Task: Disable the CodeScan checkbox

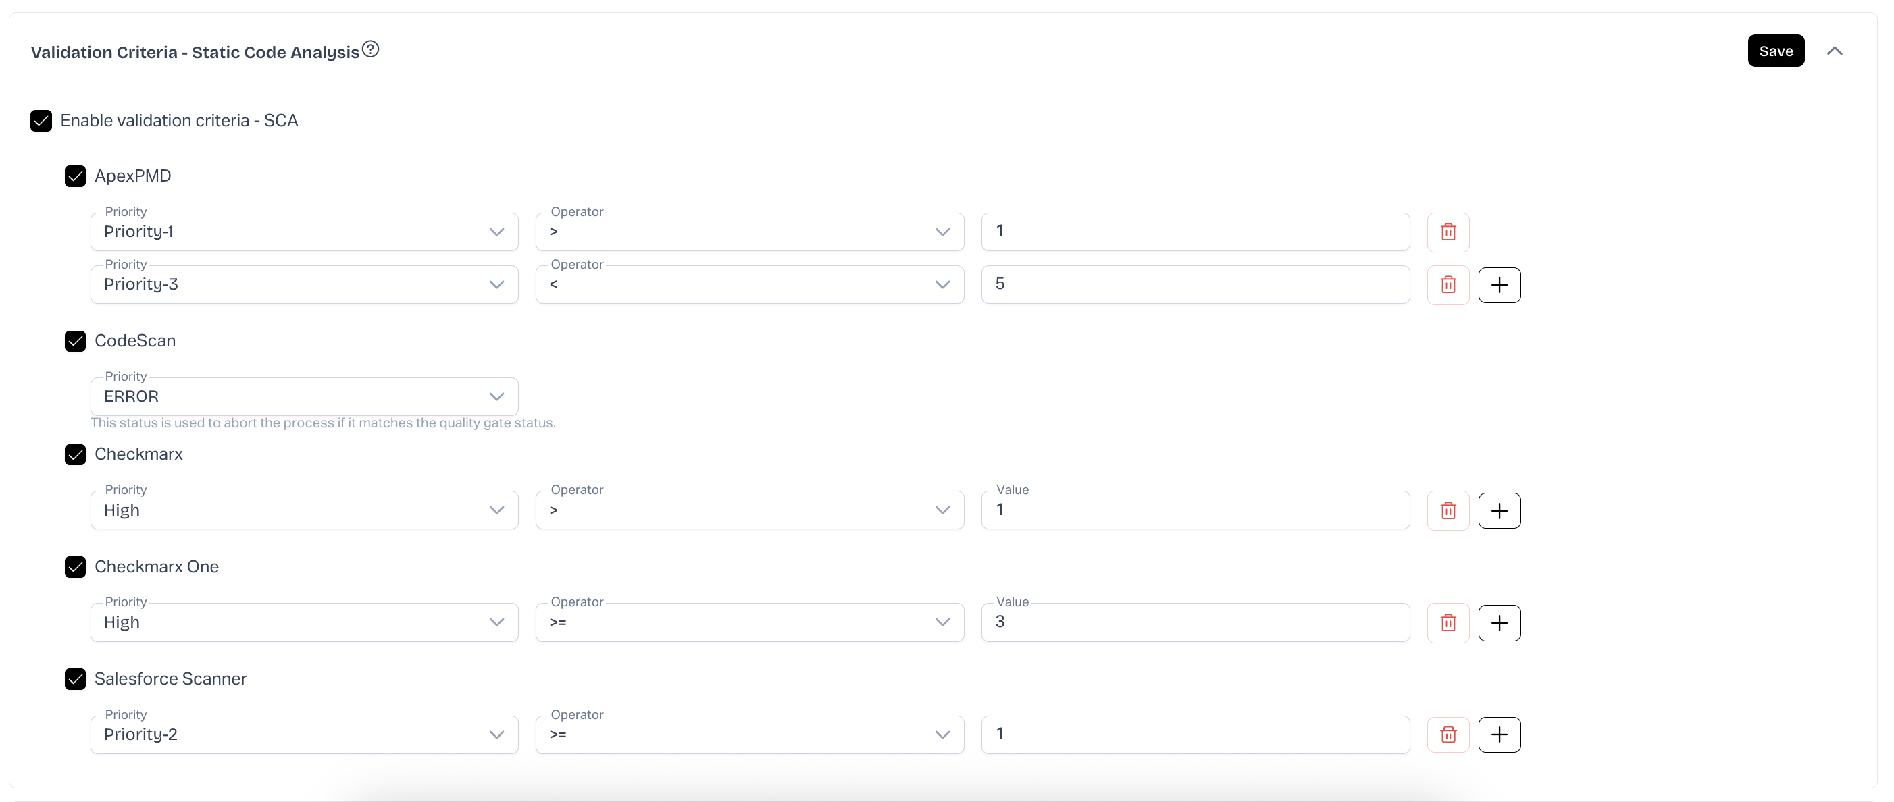Action: pos(75,341)
